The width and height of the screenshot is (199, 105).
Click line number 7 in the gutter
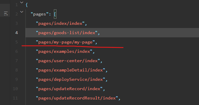pyautogui.click(x=16, y=61)
